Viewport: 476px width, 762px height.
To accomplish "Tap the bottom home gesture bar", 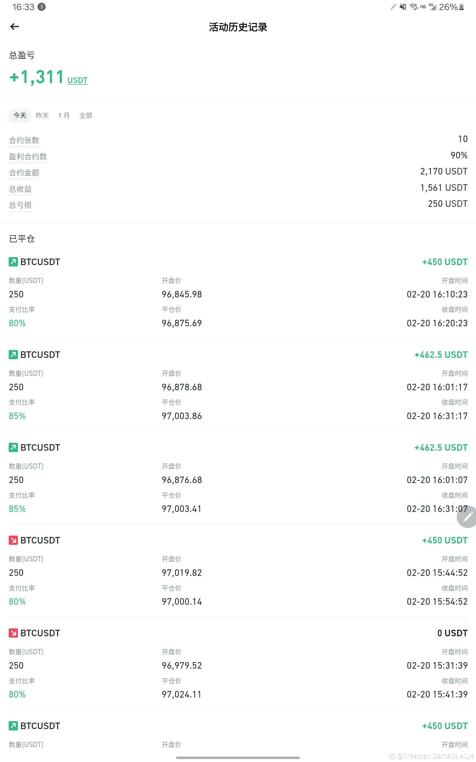I will 238,757.
